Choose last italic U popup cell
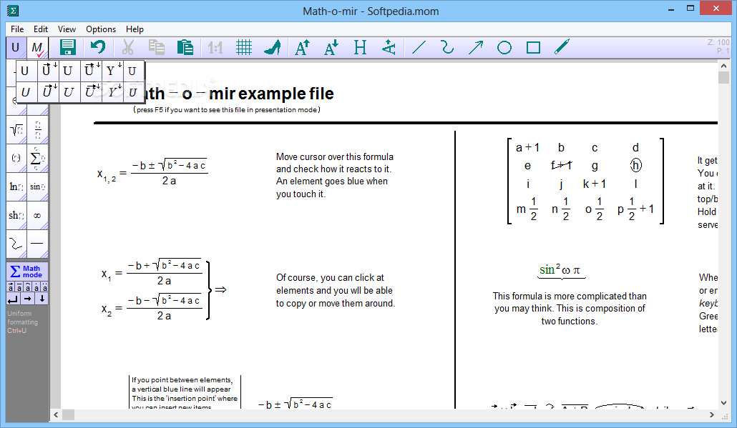 [133, 92]
